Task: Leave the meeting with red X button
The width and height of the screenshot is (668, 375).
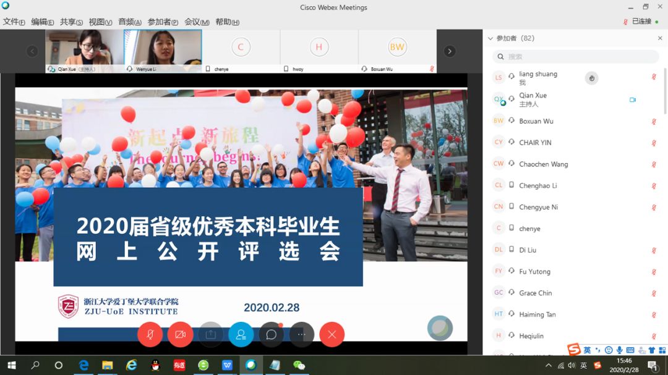Action: (332, 334)
